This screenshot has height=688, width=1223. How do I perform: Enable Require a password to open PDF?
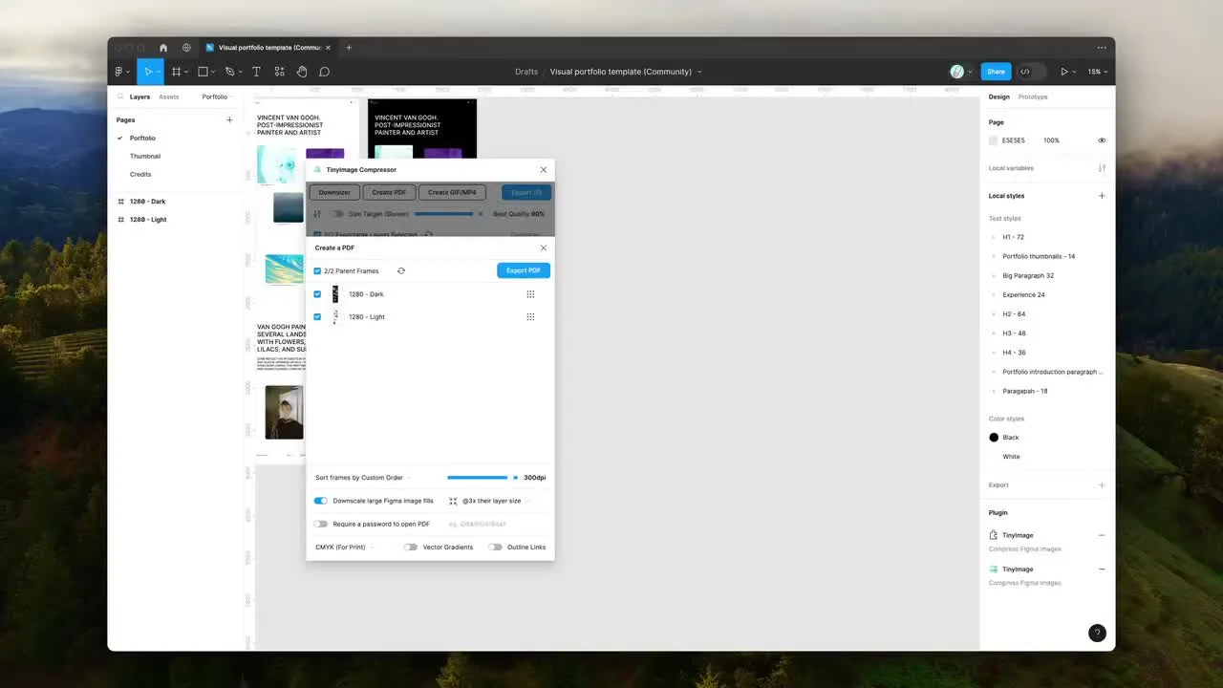(320, 525)
